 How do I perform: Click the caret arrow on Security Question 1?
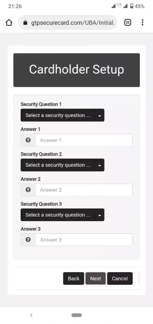click(x=100, y=115)
